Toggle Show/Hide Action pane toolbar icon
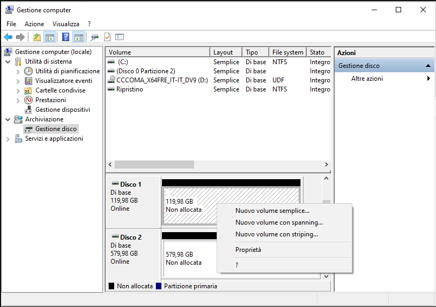This screenshot has width=436, height=307. tap(78, 37)
